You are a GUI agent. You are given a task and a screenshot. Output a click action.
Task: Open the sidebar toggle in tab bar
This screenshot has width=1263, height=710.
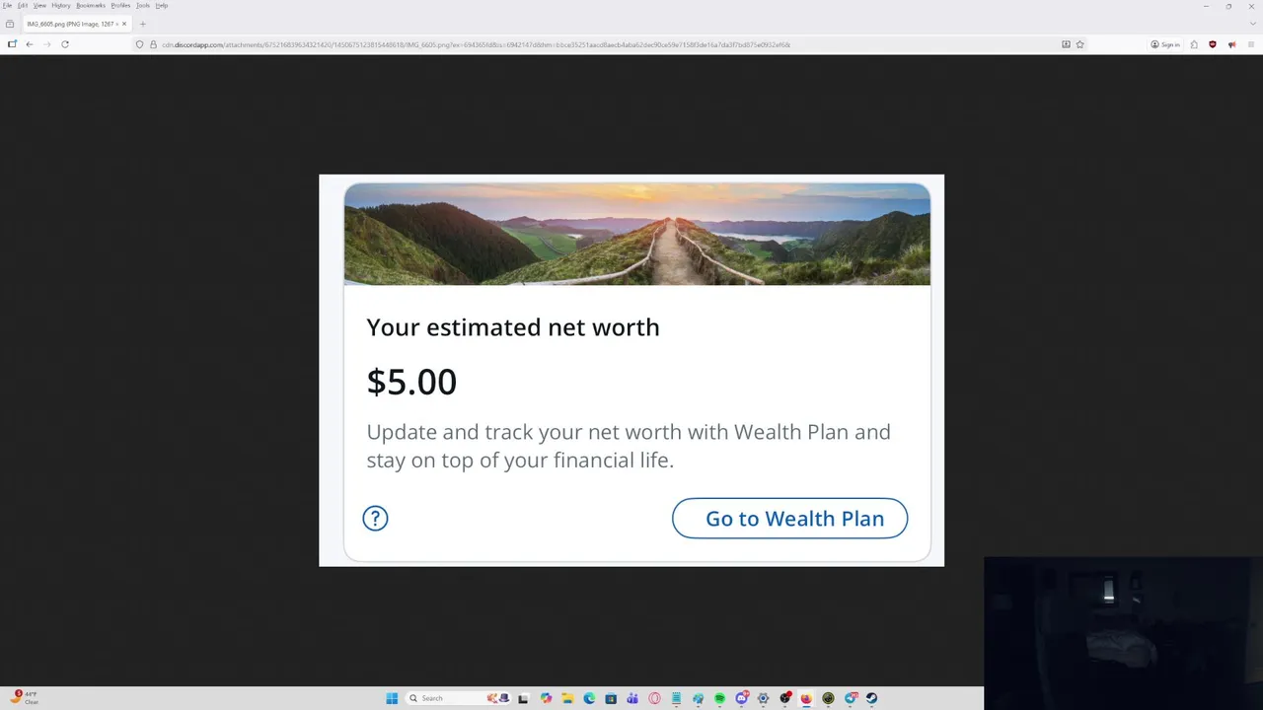(x=10, y=24)
